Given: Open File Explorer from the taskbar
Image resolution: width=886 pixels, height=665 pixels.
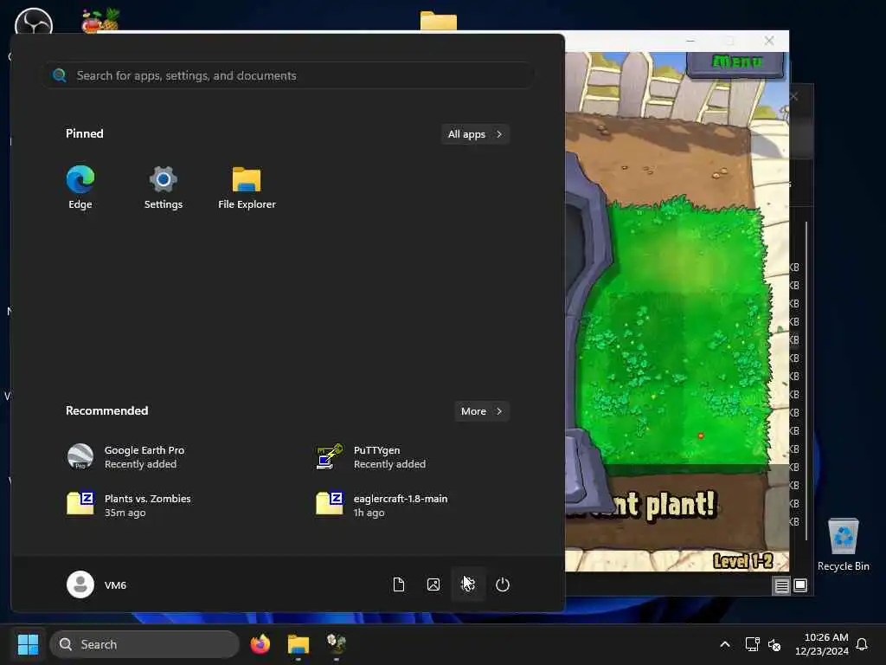Looking at the screenshot, I should pyautogui.click(x=299, y=644).
